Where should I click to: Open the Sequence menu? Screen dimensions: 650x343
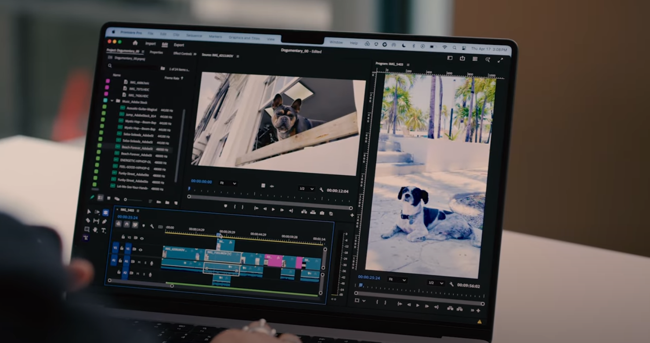pos(194,36)
